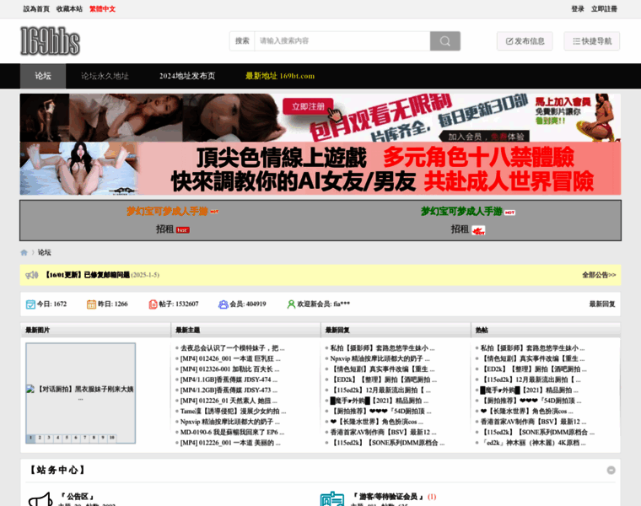
Task: Click the 立即註冊 link
Action: tap(604, 9)
